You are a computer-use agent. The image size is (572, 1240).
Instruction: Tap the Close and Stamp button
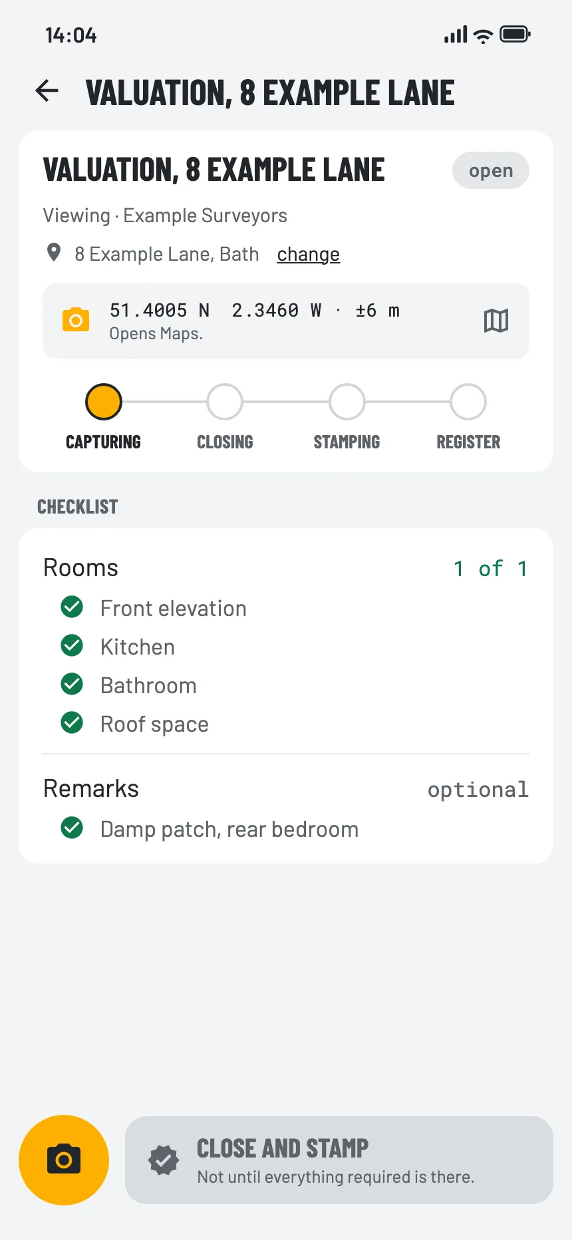[339, 1160]
